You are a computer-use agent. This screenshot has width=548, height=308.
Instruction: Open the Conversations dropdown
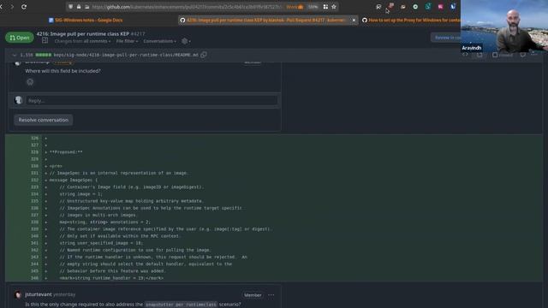point(160,41)
